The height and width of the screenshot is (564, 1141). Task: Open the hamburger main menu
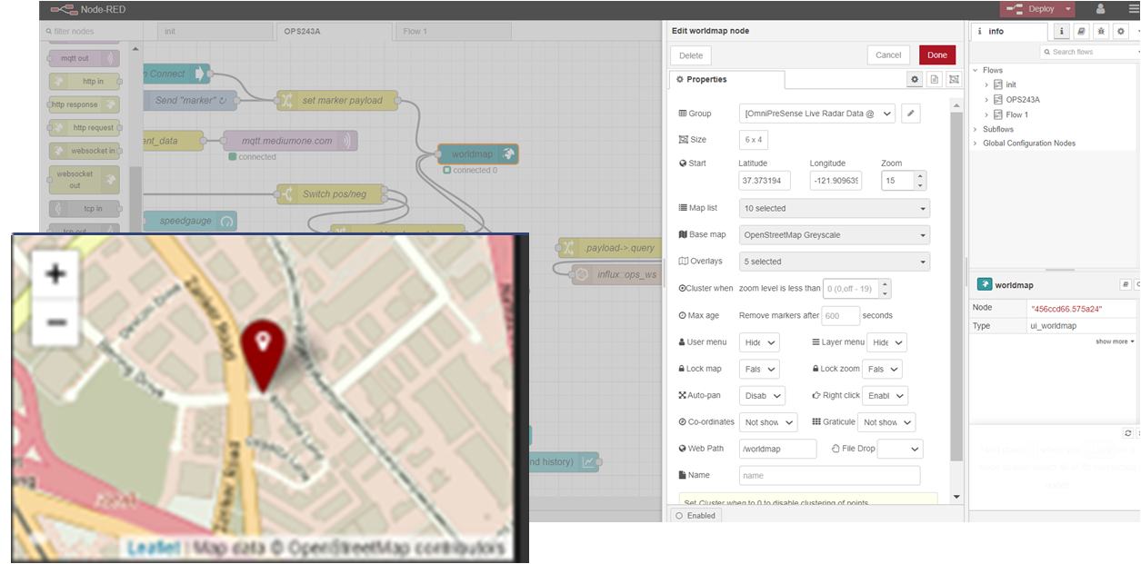tap(1132, 9)
